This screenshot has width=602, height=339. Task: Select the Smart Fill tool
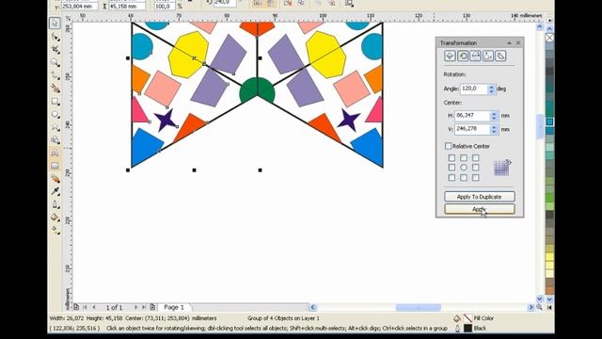pos(55,89)
